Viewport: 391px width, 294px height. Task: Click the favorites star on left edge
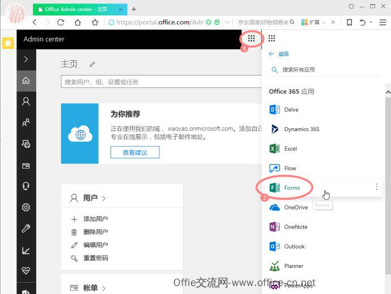pos(8,43)
